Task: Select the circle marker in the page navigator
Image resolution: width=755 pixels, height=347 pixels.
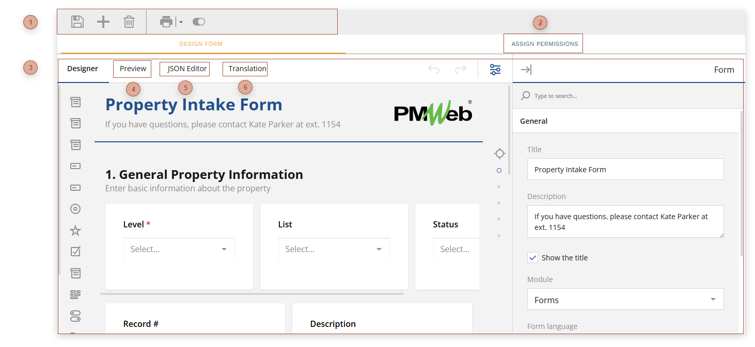Action: coord(499,170)
